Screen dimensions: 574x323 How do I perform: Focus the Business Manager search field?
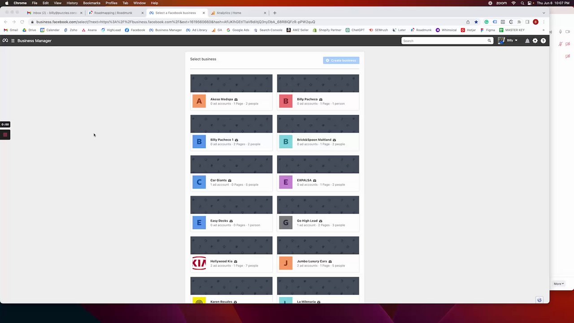(444, 41)
